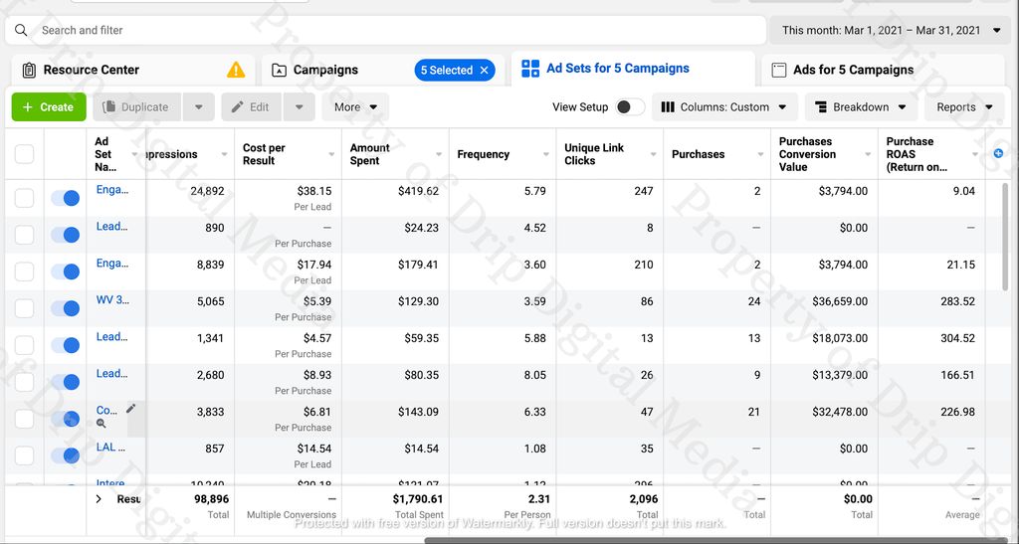Sort by Purchases Conversion Value header
This screenshot has width=1019, height=544.
point(807,154)
